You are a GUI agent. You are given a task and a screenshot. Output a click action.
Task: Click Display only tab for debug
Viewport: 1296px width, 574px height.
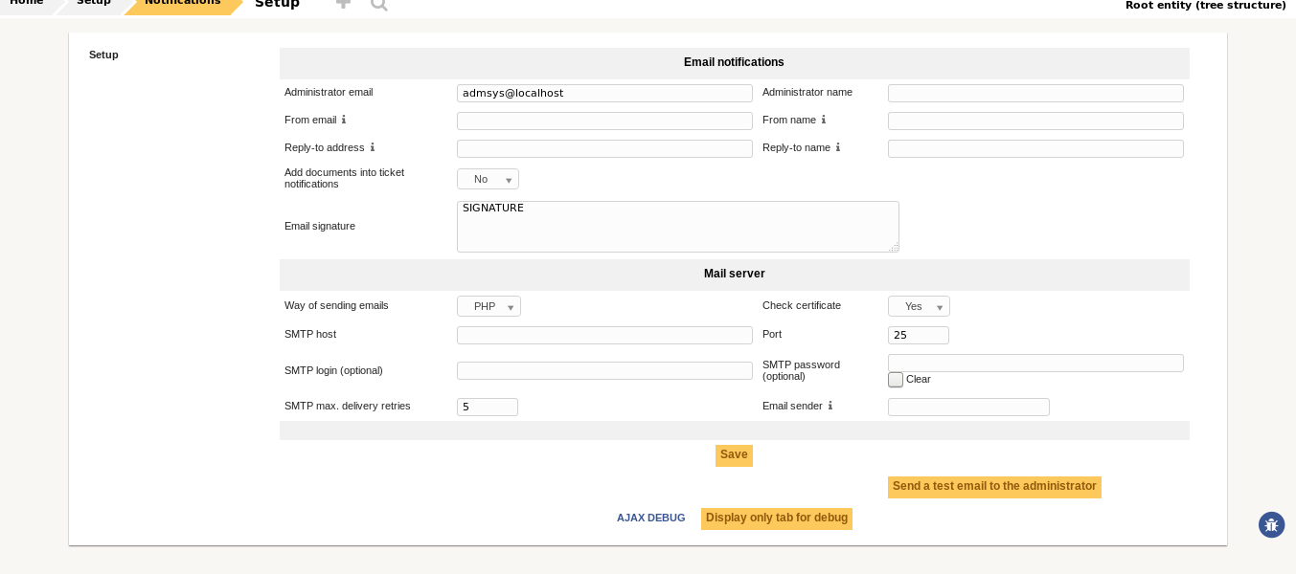tap(776, 519)
